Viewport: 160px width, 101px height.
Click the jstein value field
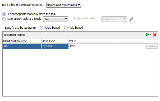pyautogui.click(x=107, y=46)
